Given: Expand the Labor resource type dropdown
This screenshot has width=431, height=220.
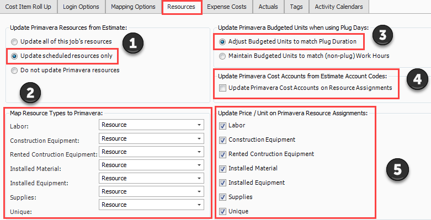Looking at the screenshot, I should [x=151, y=125].
